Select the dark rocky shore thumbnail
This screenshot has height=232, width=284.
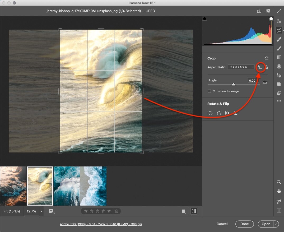13,186
